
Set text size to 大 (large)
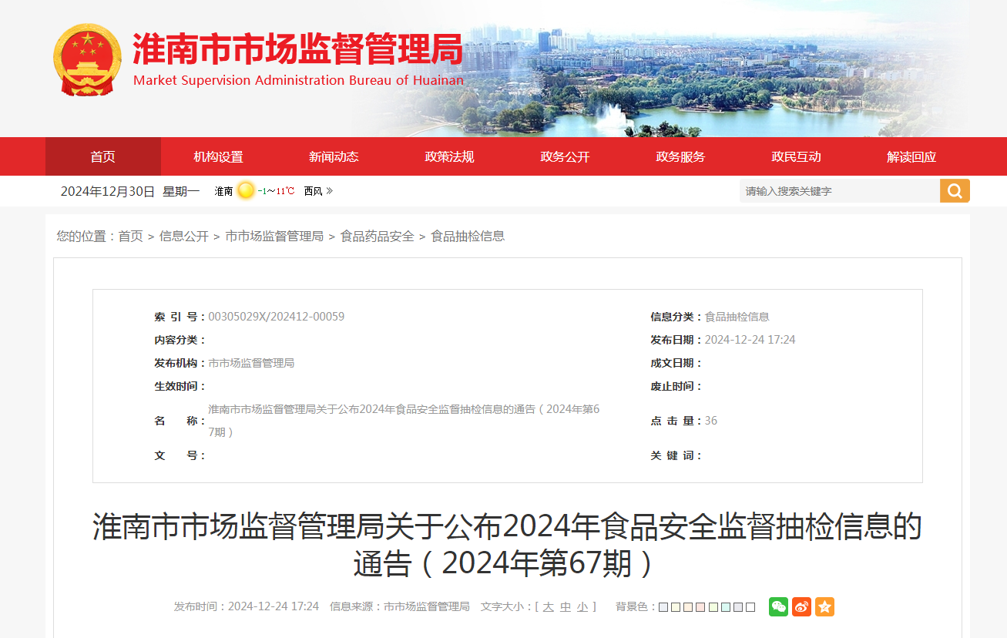pyautogui.click(x=548, y=607)
